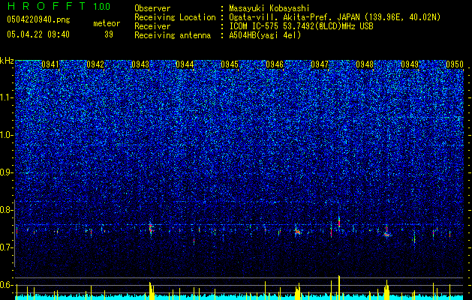Viewport: 472px width, 300px height.
Task: Click the 0947 time marker
Action: point(320,64)
